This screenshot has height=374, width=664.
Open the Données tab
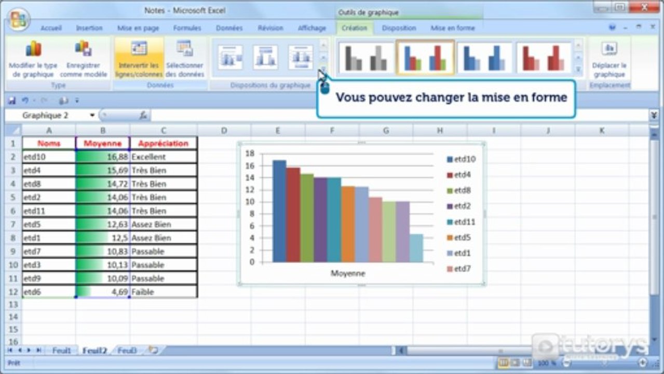pos(229,28)
